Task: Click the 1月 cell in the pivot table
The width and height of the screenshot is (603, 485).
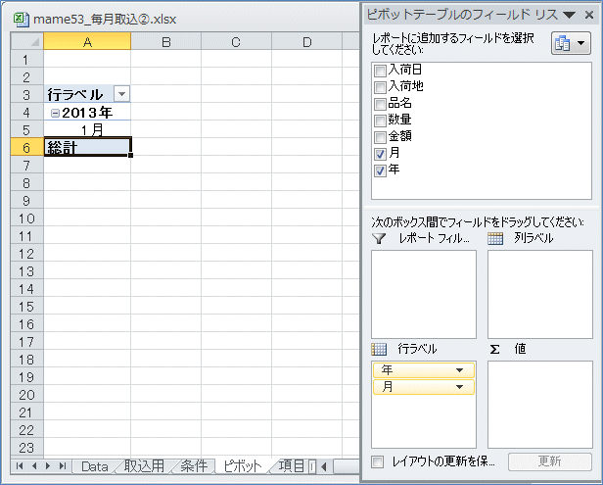Action: click(87, 129)
